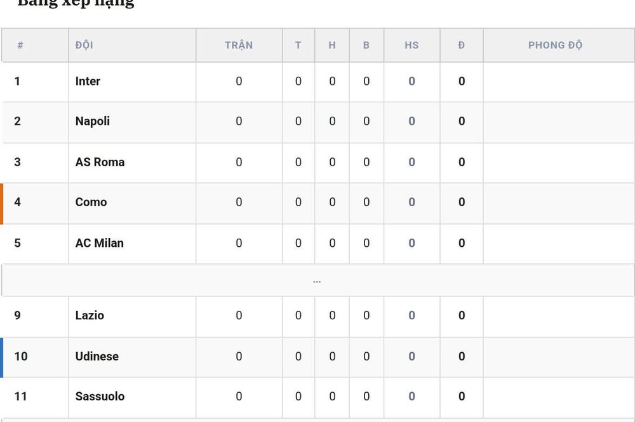Click the Como team row

point(317,203)
